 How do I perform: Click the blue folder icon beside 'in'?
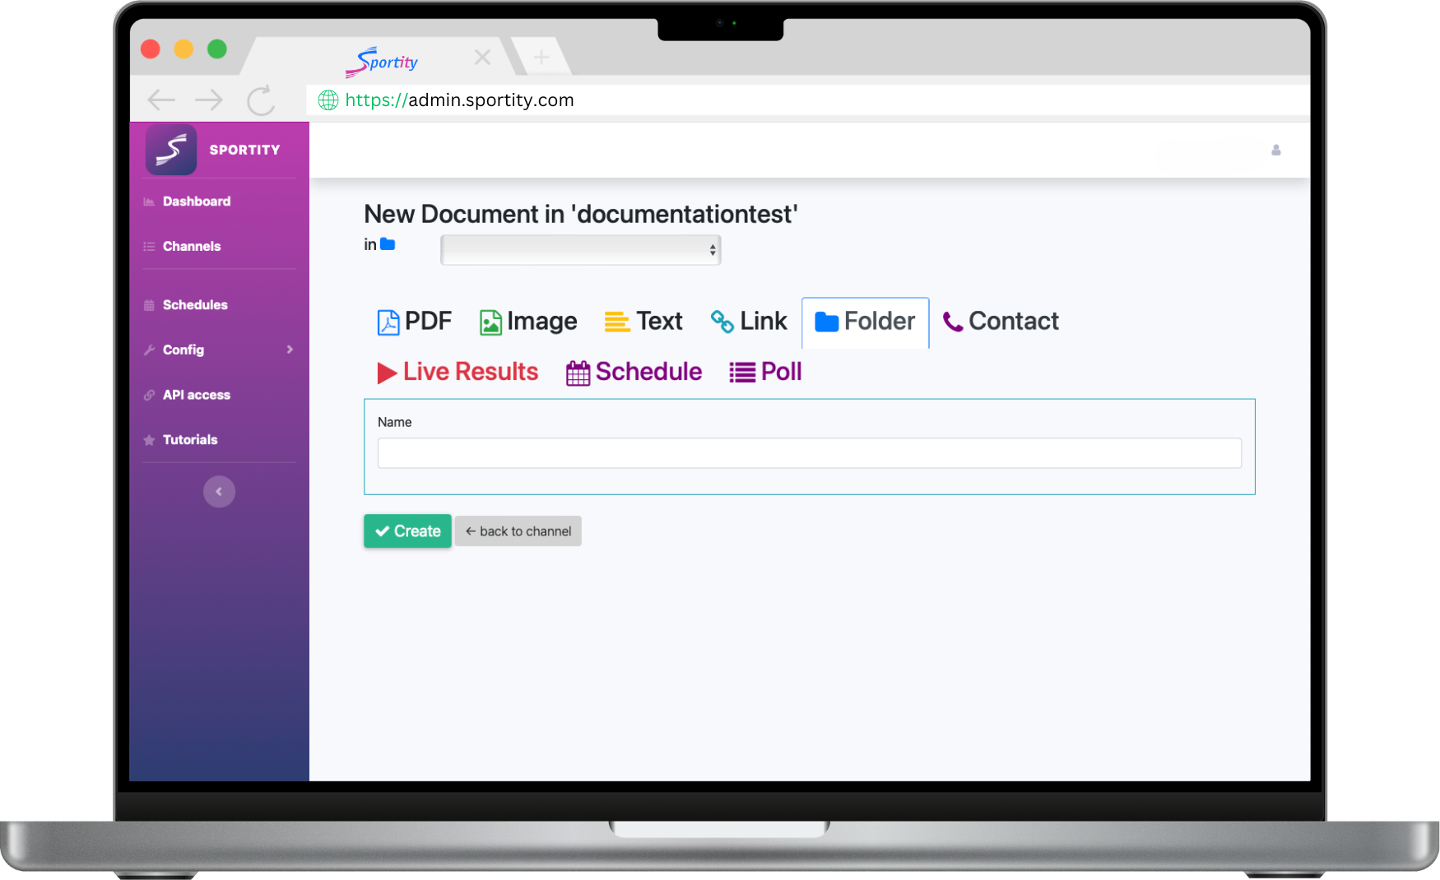click(388, 244)
